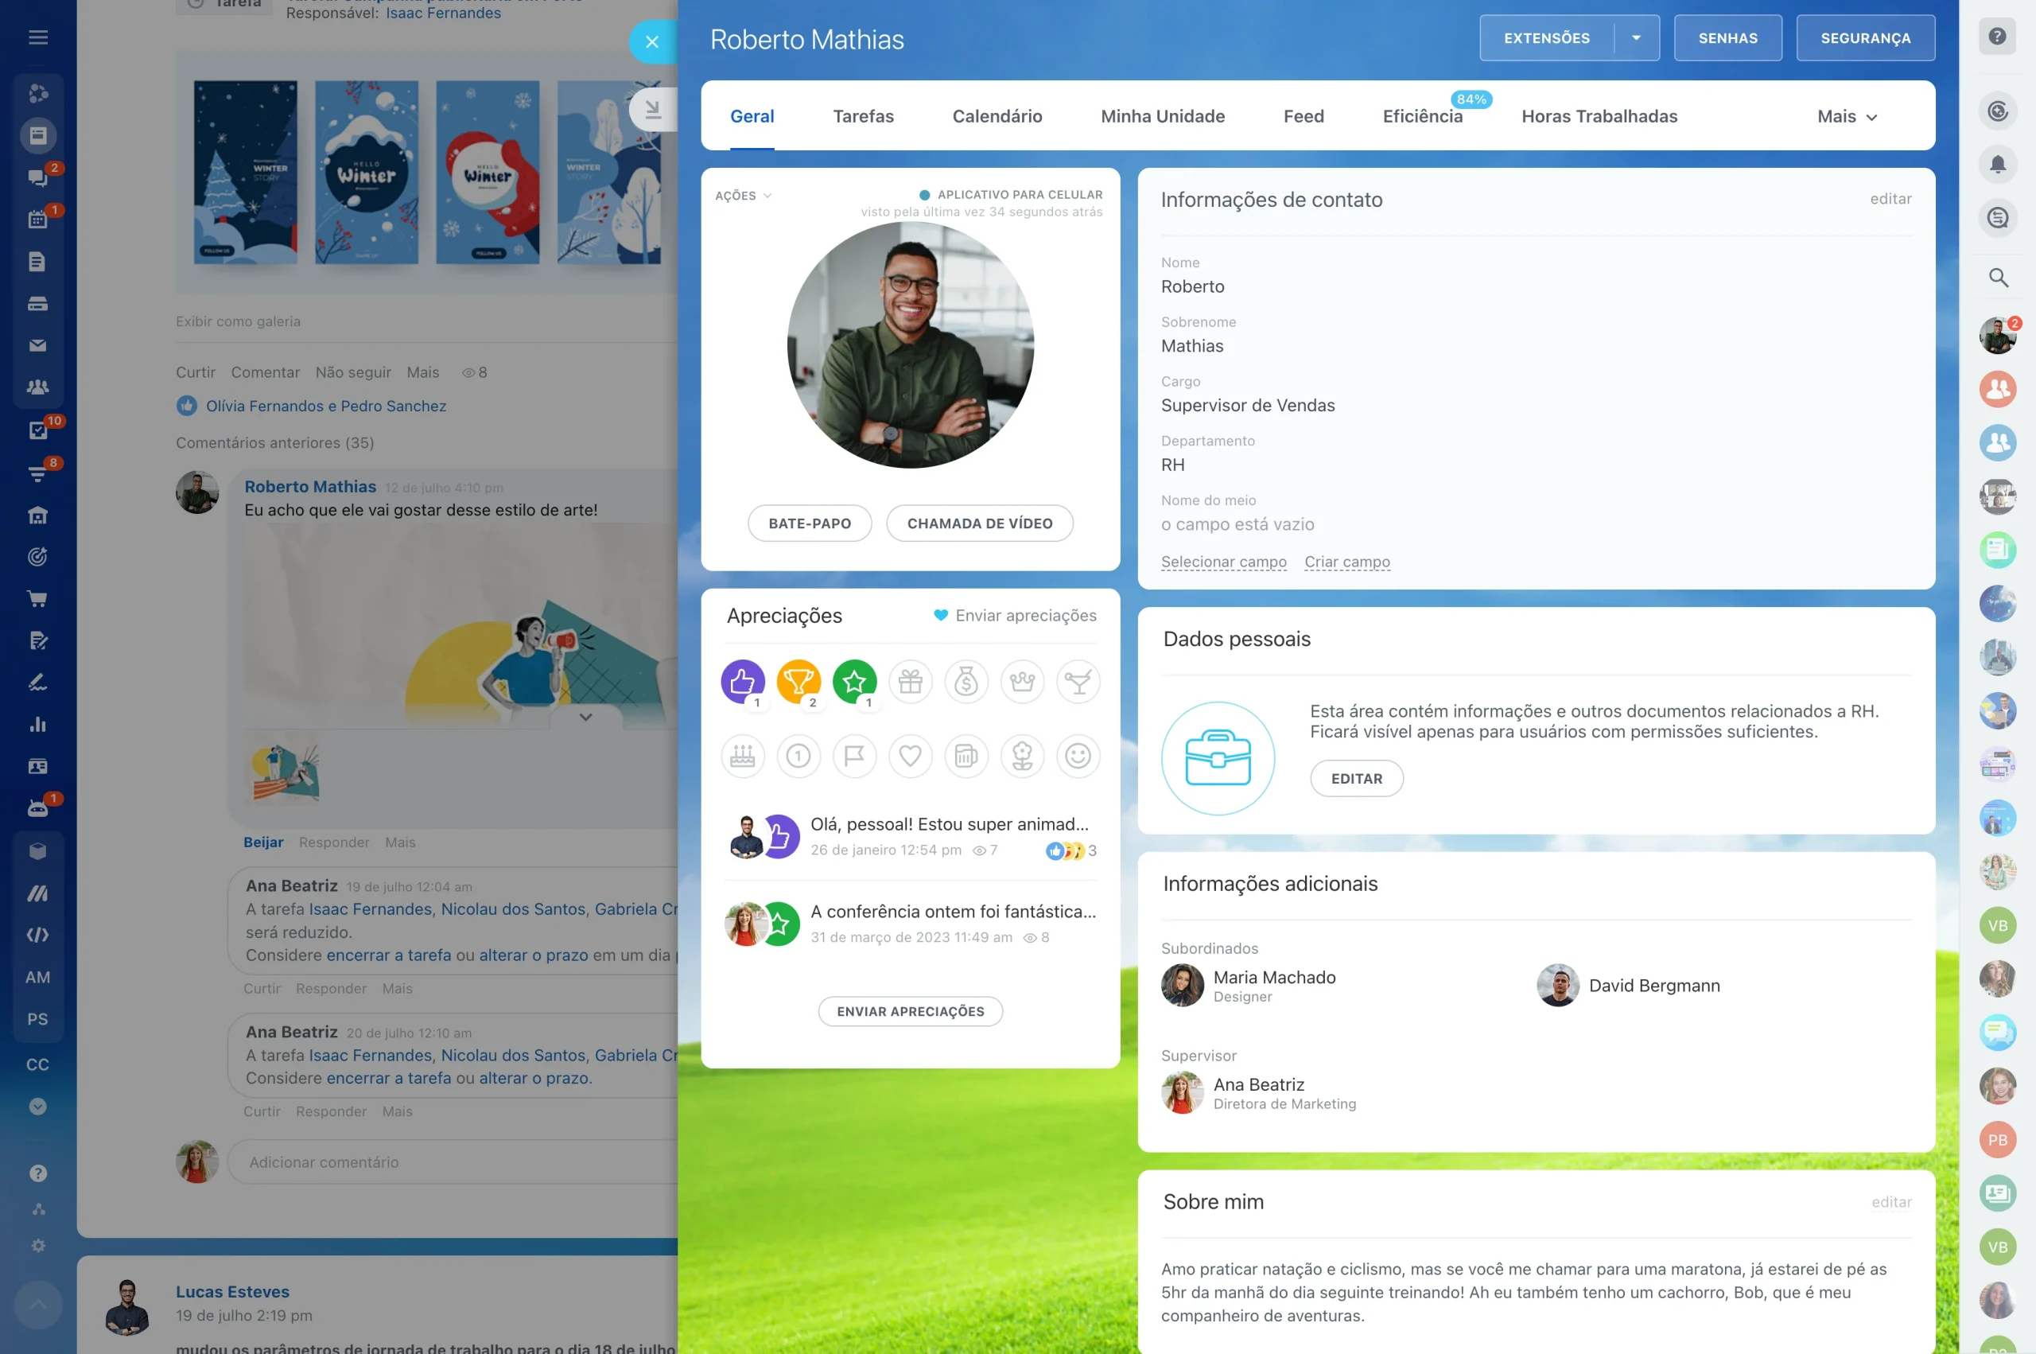Expand the sidebar circle chevron above help
Viewport: 2036px width, 1354px height.
tap(38, 1107)
